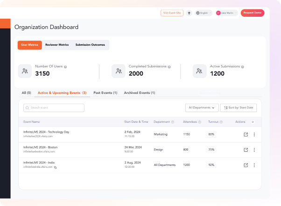Open Sort by: Start Date selector
Screen dimensions: 281x206
(x=239, y=108)
